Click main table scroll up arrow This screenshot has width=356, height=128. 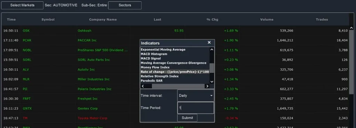351,28
